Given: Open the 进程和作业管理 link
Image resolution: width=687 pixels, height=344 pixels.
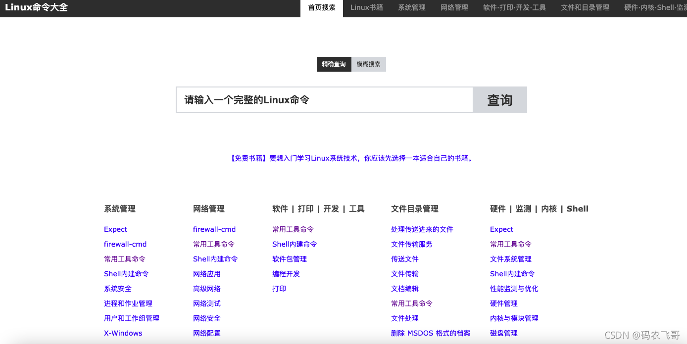Looking at the screenshot, I should coord(128,303).
